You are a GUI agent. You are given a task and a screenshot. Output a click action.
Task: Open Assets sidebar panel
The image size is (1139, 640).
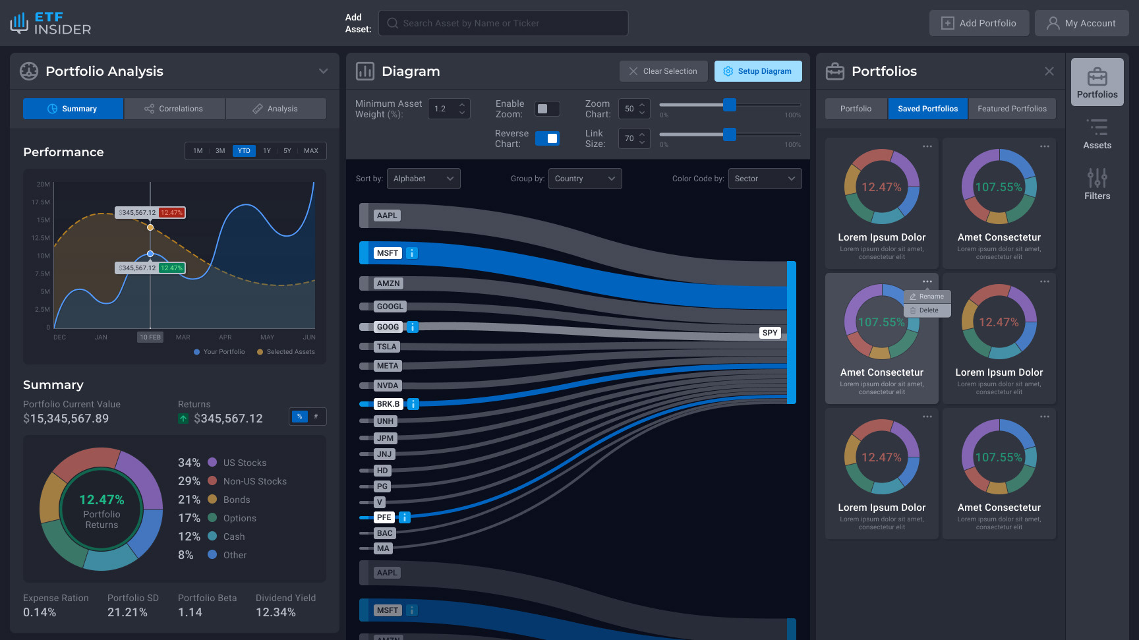point(1097,134)
